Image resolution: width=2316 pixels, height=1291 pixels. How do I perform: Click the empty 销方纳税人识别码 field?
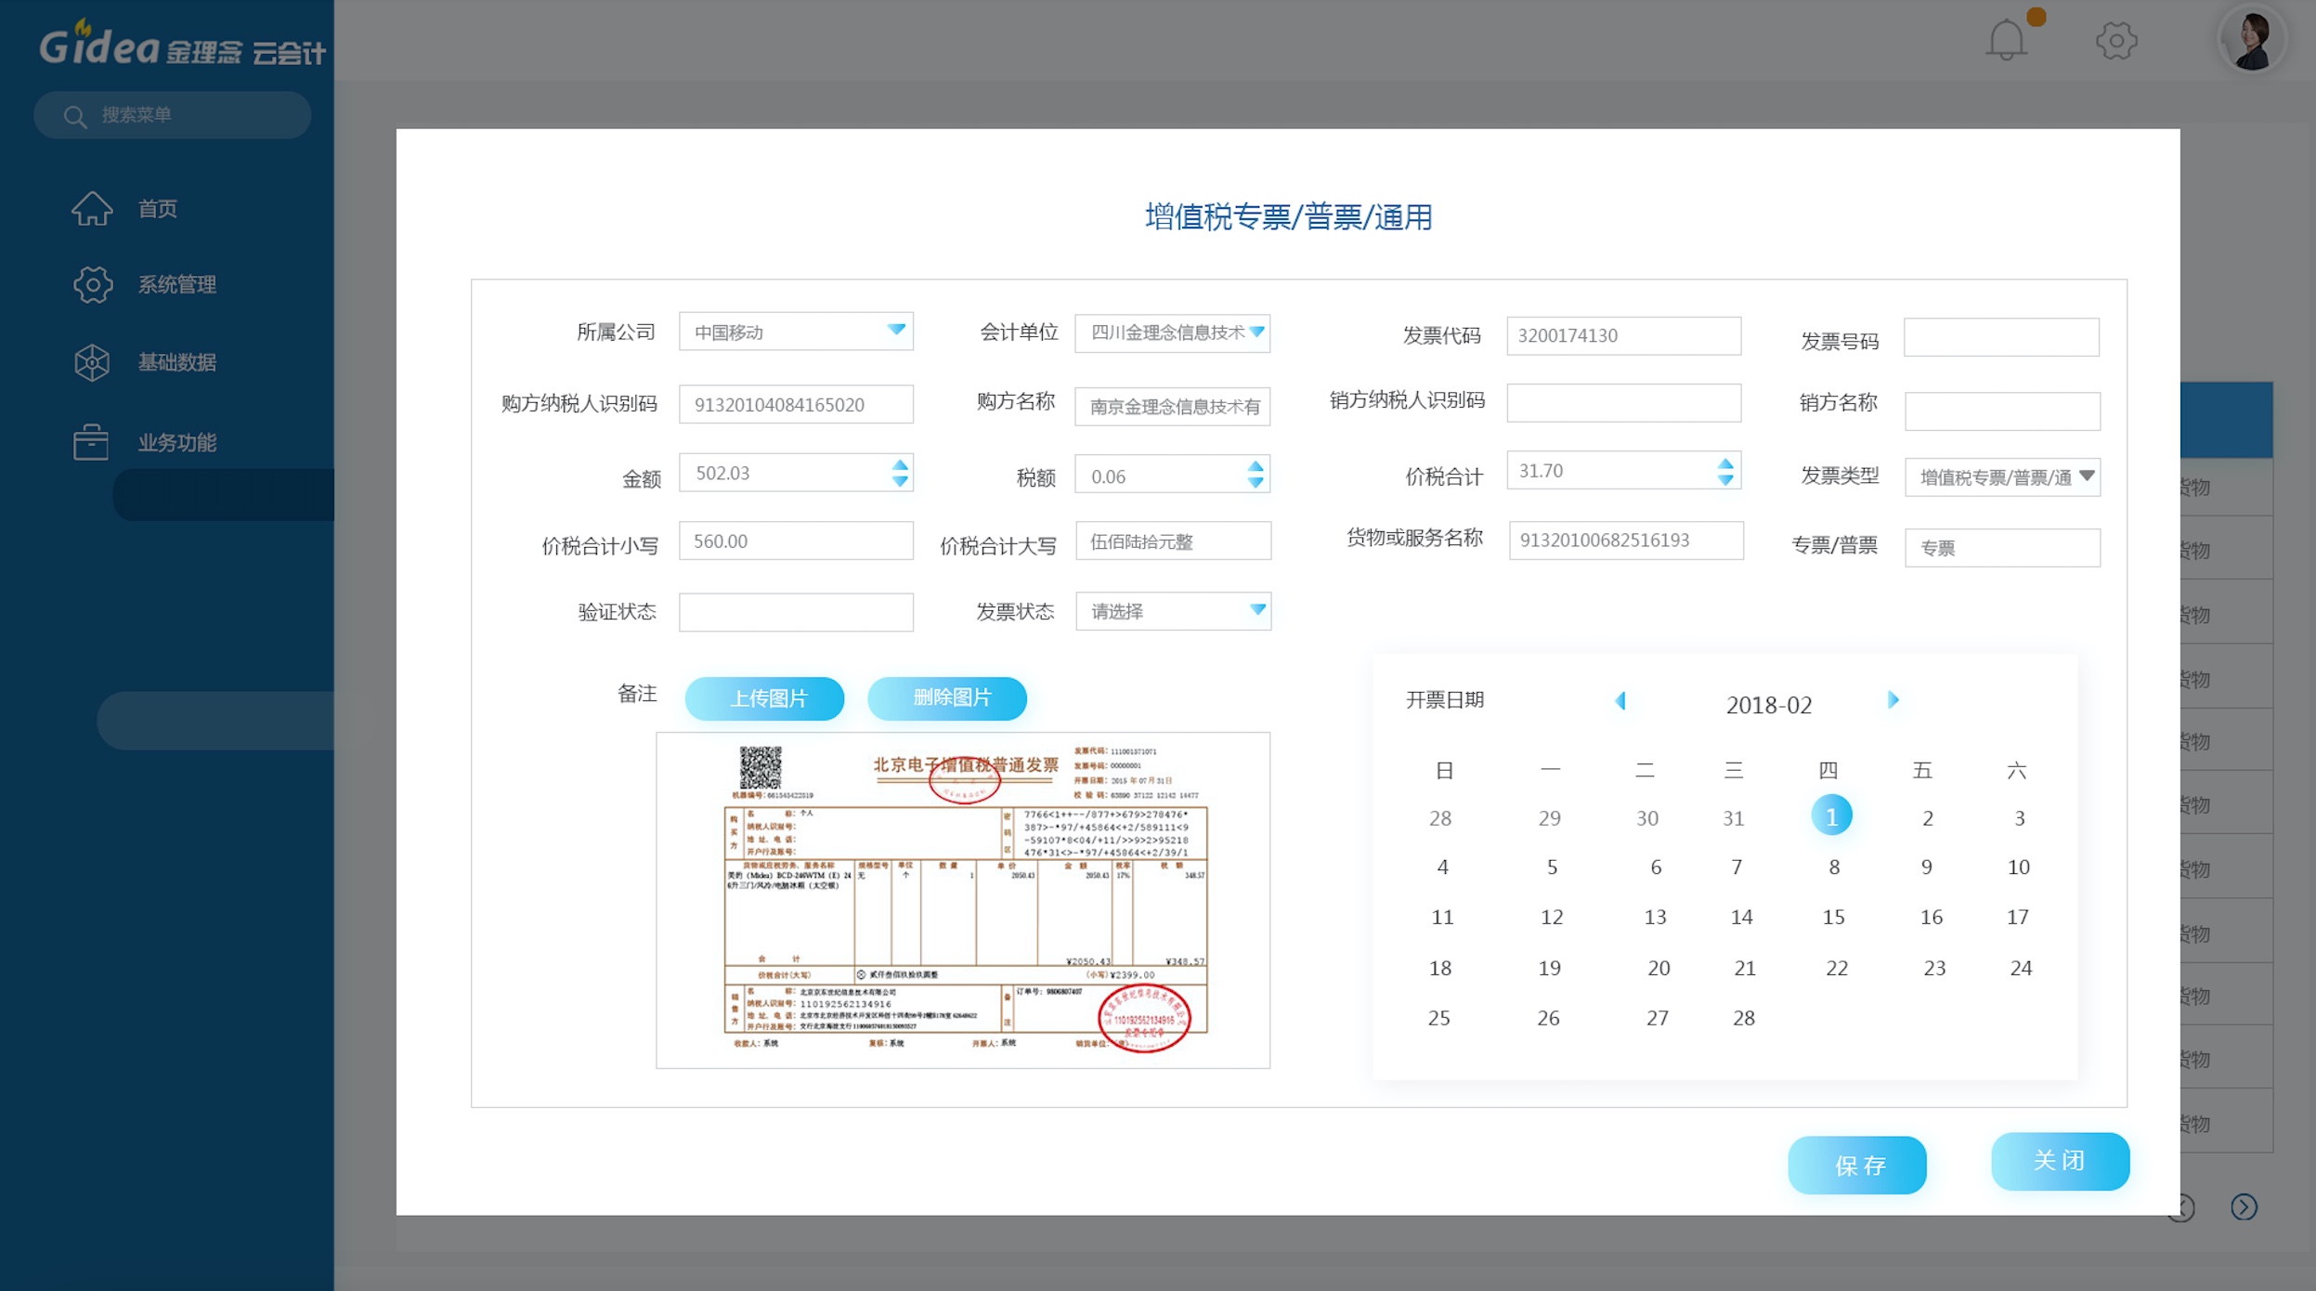[1623, 403]
